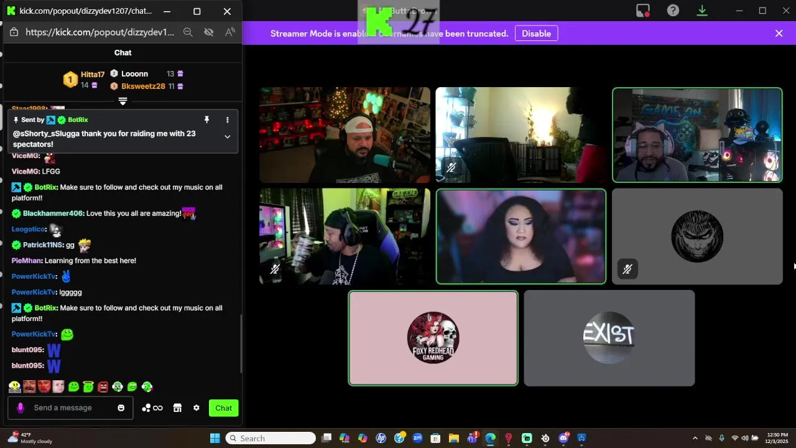The height and width of the screenshot is (448, 796).
Task: Click the taskbar Search box
Action: pos(271,438)
